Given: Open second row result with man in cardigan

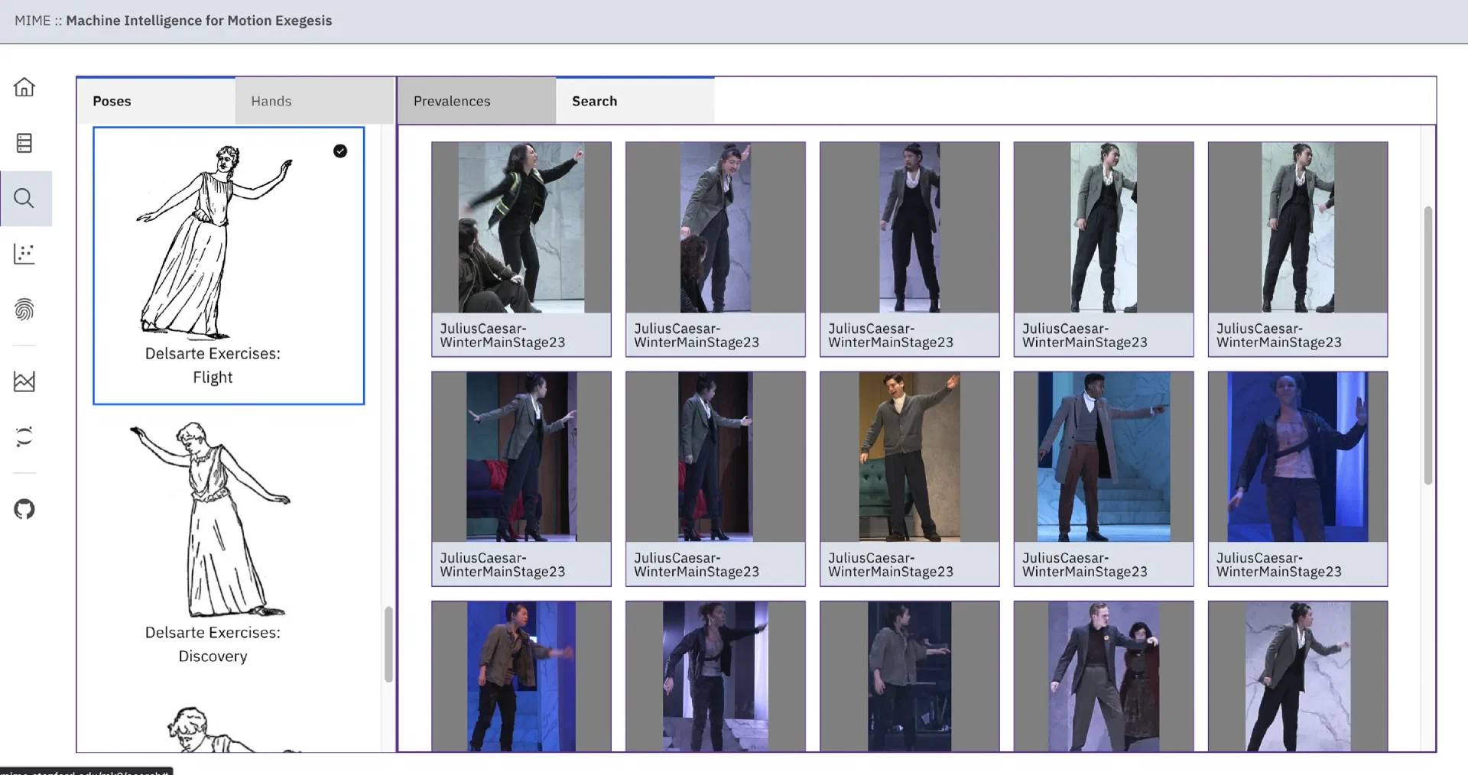Looking at the screenshot, I should click(x=910, y=457).
